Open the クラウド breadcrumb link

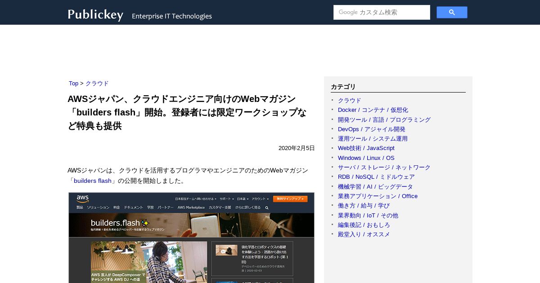pyautogui.click(x=97, y=84)
